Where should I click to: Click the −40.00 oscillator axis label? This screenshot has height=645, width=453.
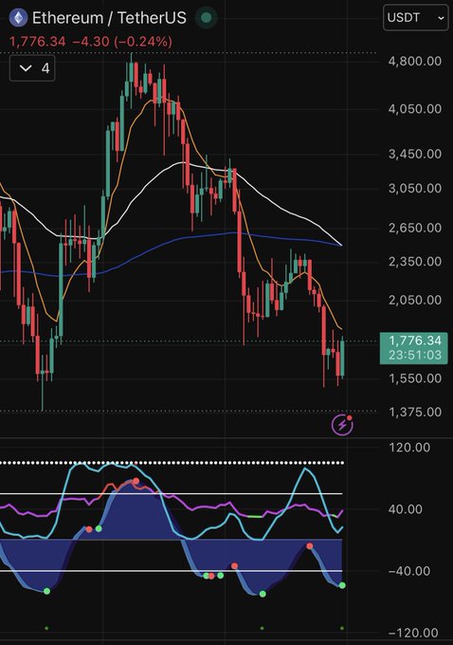(x=409, y=571)
